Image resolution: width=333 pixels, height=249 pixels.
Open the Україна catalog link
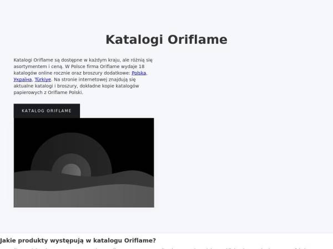[23, 80]
